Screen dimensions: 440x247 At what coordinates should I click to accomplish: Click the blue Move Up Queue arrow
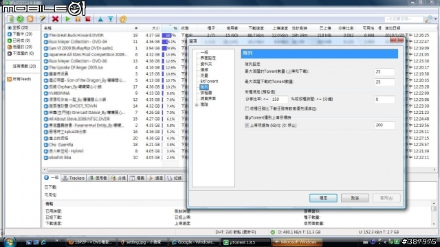click(x=100, y=19)
